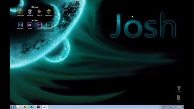
Task: Click the red icon in the system tray
Action: coord(166,107)
